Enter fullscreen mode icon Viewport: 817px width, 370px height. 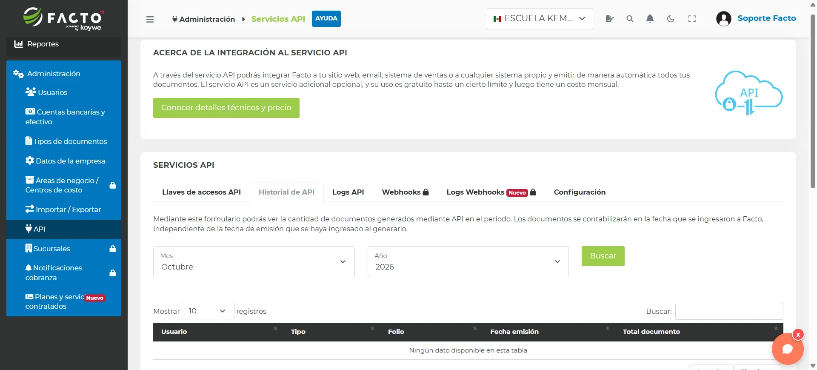click(692, 19)
